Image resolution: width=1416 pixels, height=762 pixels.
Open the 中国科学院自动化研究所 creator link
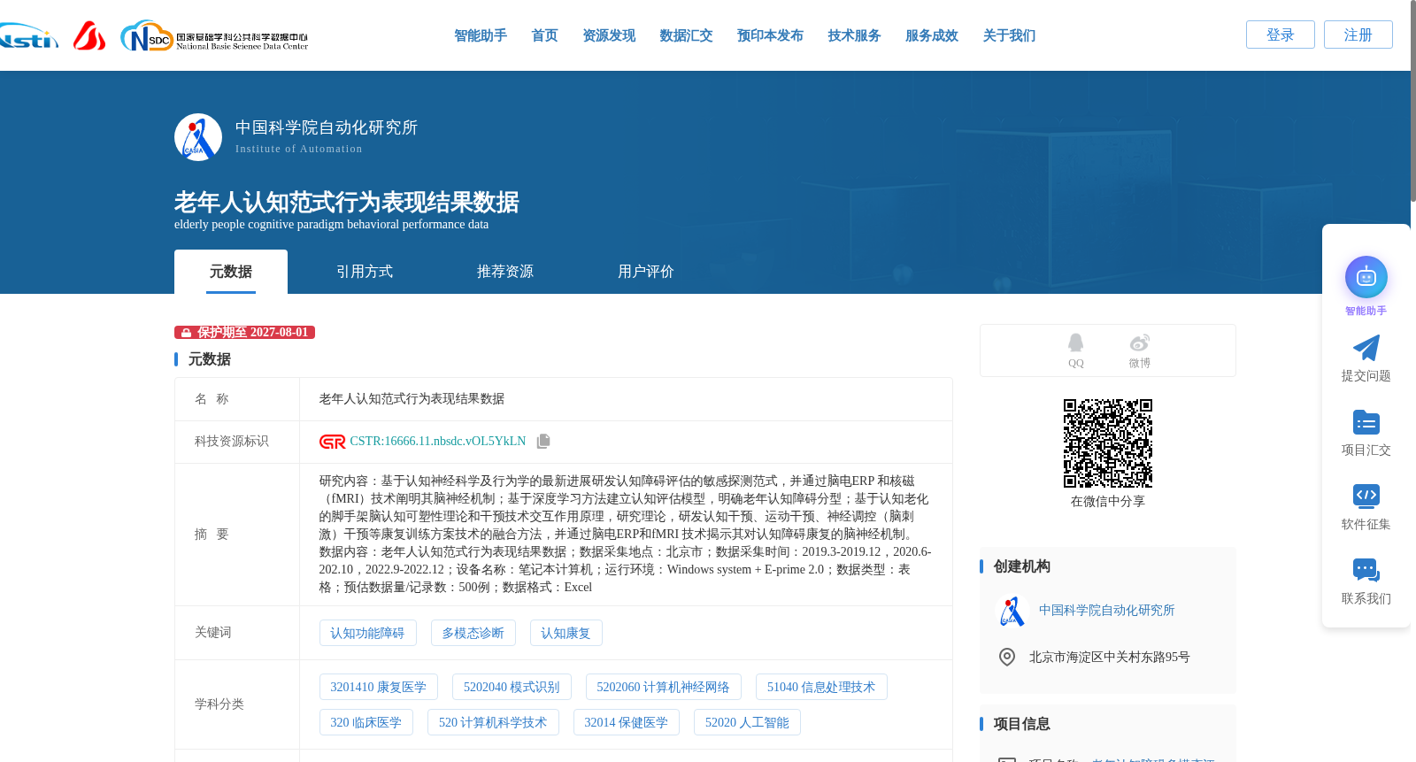click(x=1107, y=611)
